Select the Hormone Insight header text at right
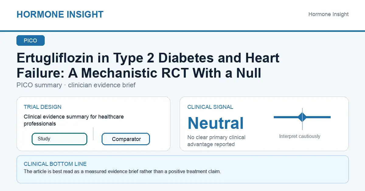Image resolution: width=365 pixels, height=191 pixels. 328,14
